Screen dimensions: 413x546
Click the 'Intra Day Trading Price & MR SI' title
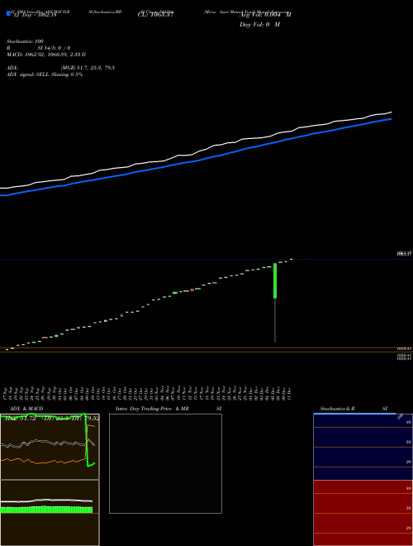coord(169,409)
